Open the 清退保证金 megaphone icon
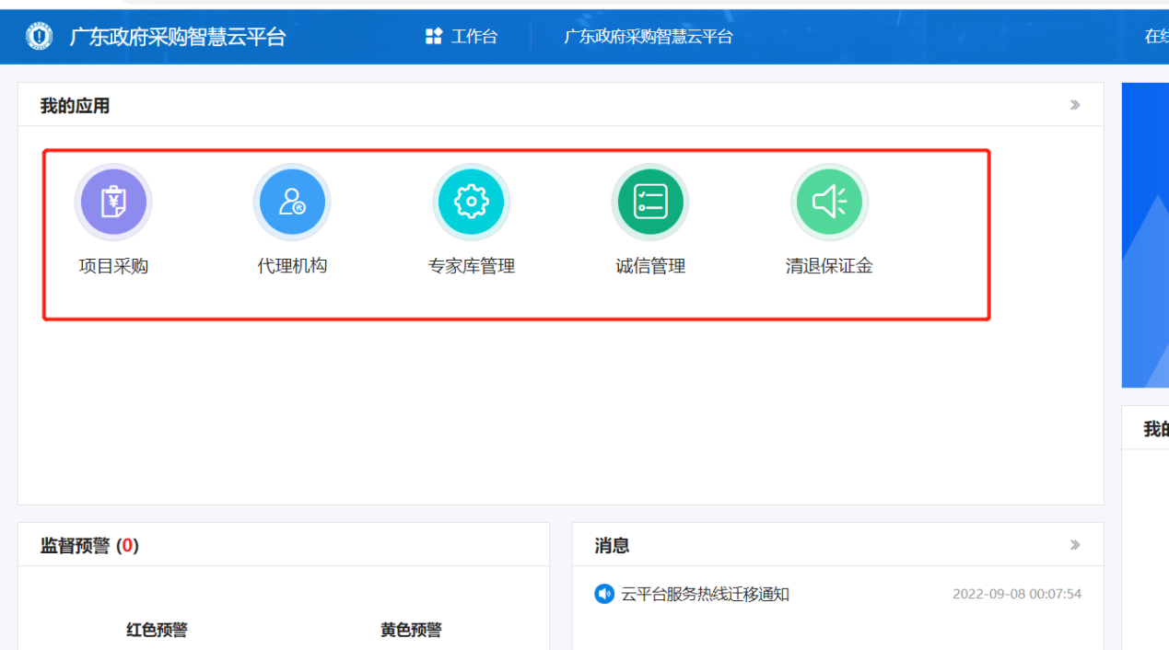The height and width of the screenshot is (650, 1169). [x=829, y=202]
